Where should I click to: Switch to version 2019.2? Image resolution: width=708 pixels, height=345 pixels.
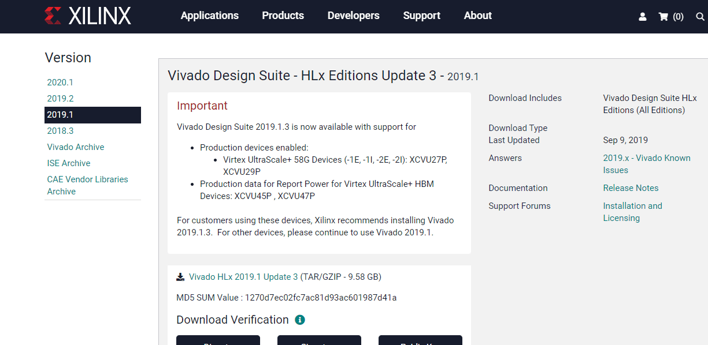tap(60, 99)
